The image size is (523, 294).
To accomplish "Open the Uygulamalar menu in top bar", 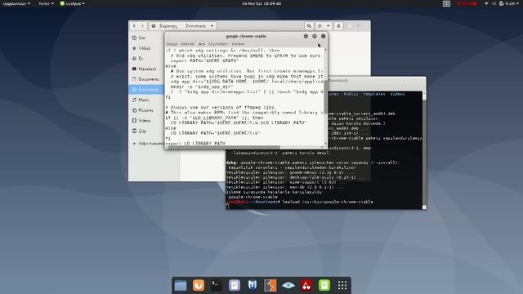I will coord(16,3).
